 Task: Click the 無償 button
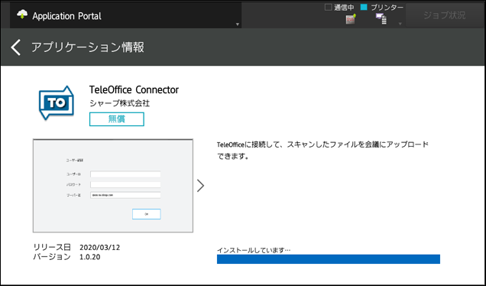117,119
